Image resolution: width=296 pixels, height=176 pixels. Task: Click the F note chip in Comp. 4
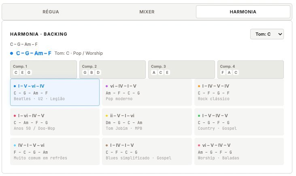(x=223, y=73)
